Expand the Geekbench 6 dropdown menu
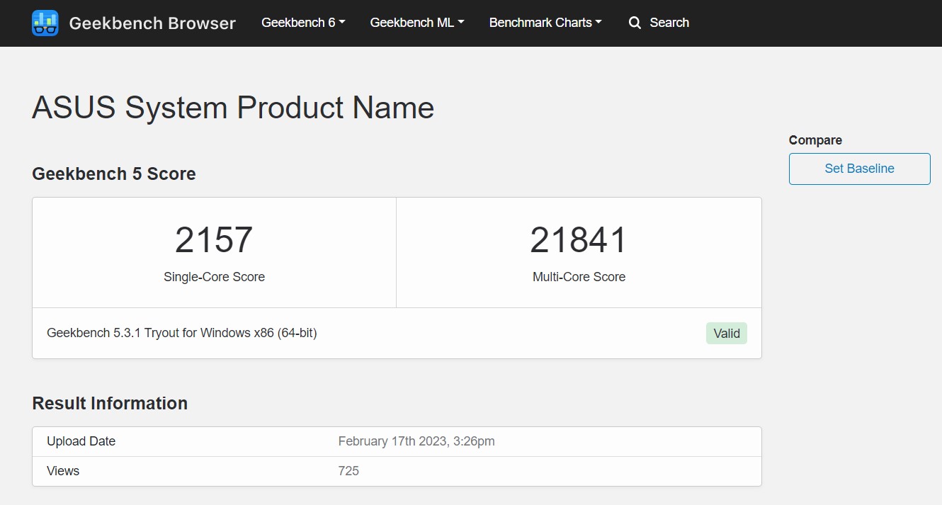Screen dimensions: 942x505 point(303,23)
